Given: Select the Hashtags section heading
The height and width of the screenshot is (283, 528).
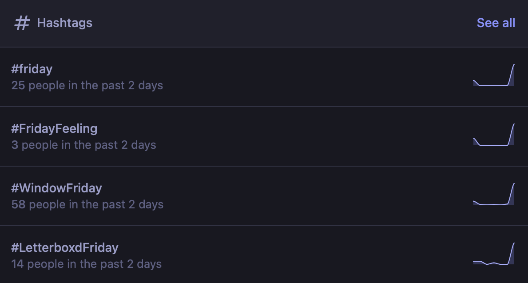Looking at the screenshot, I should pyautogui.click(x=65, y=23).
